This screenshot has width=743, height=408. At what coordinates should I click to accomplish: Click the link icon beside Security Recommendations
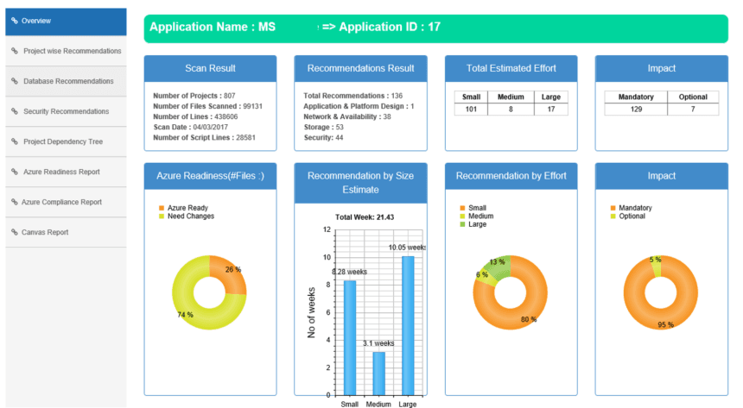click(x=15, y=111)
